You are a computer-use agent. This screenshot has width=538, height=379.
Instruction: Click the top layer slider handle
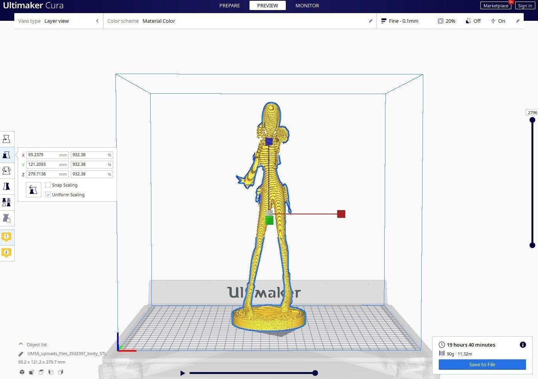coord(532,120)
